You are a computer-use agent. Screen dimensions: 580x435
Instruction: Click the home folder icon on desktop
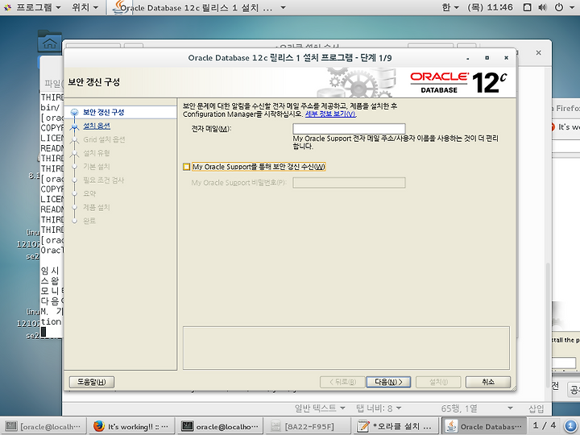click(50, 41)
